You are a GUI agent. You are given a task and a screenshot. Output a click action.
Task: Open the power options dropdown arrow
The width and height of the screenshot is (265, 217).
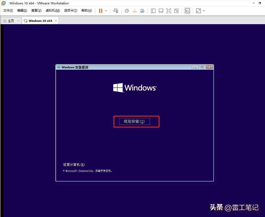(x=106, y=11)
